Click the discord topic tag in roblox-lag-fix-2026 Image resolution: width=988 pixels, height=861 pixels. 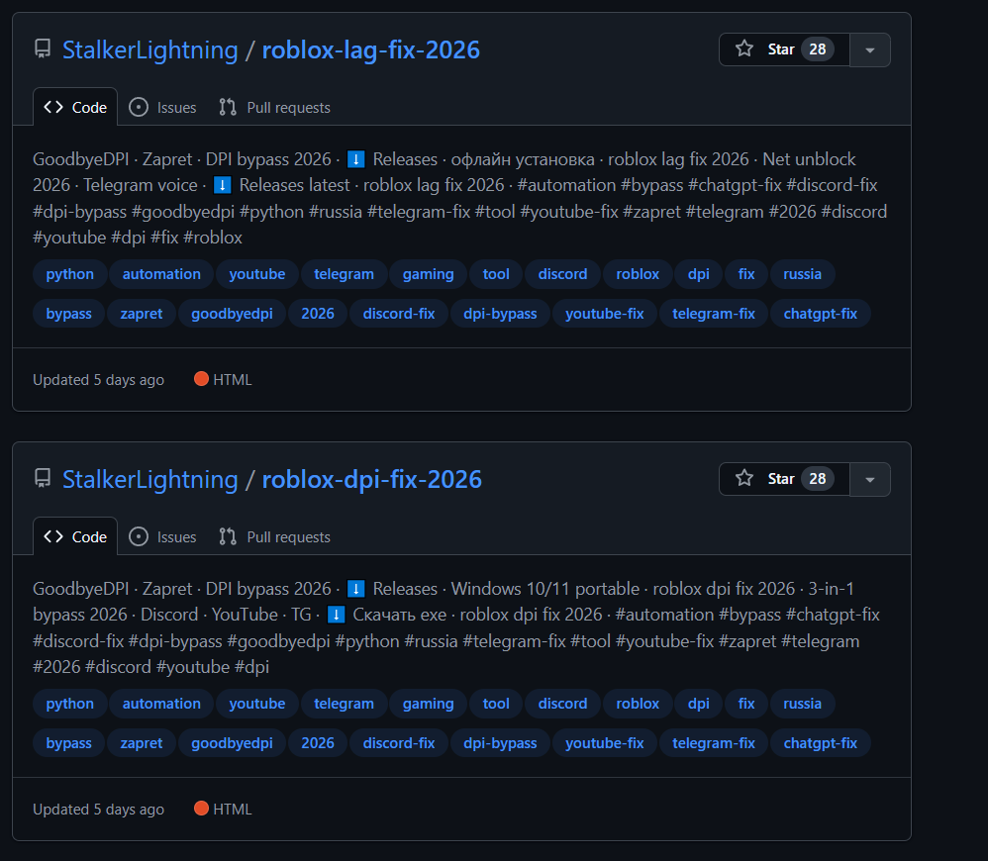pos(562,274)
